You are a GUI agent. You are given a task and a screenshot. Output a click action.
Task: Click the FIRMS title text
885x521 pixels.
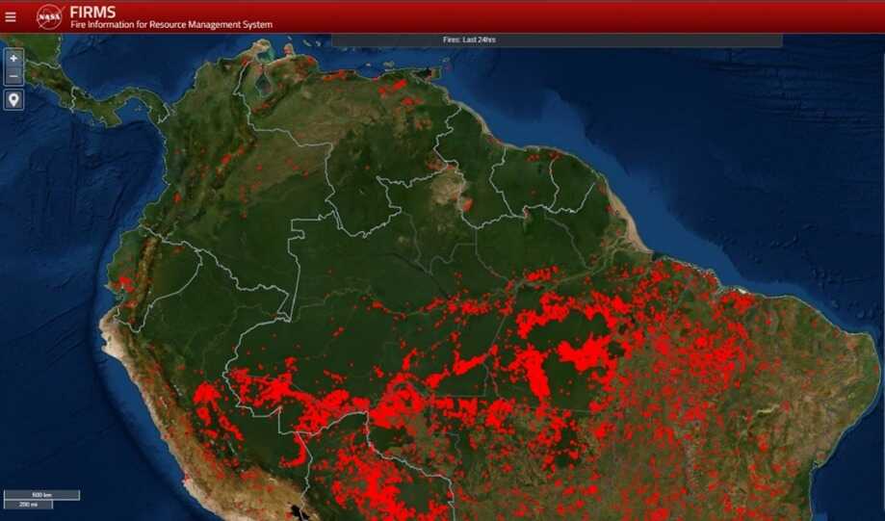tap(92, 12)
